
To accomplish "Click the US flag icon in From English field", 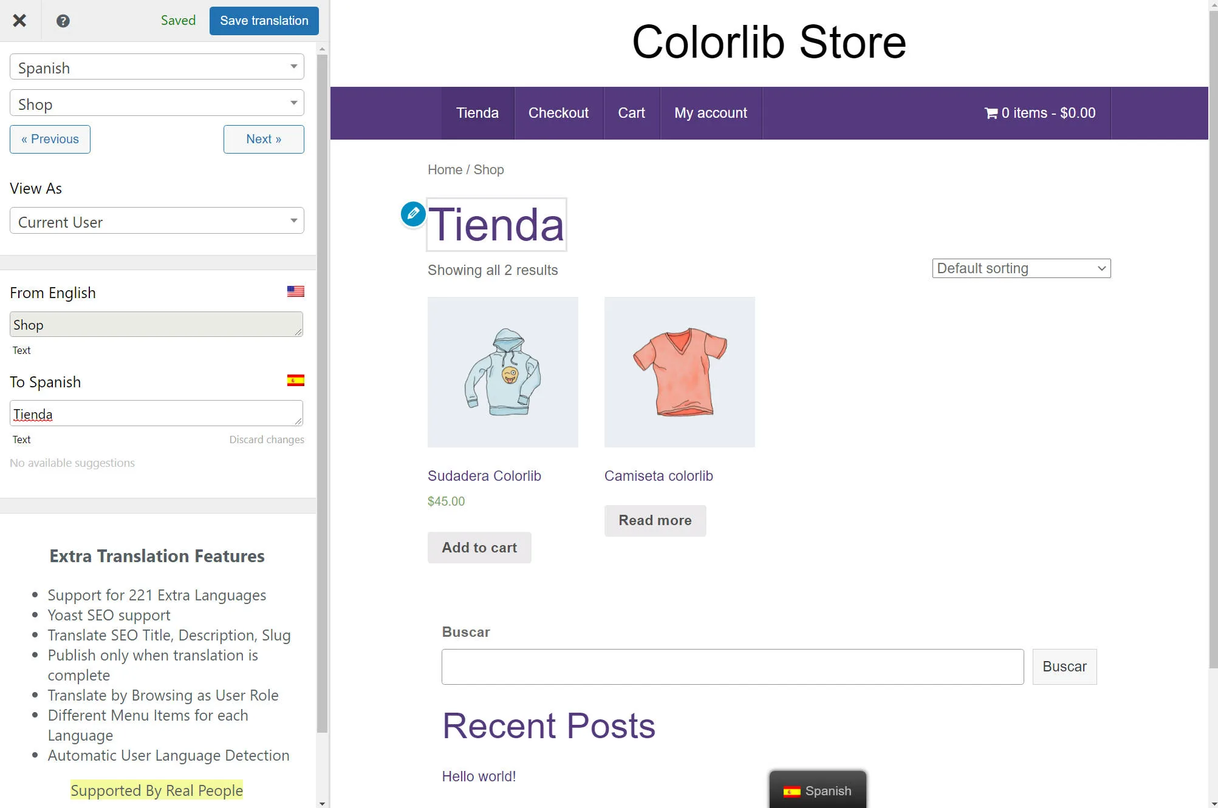I will pos(295,291).
